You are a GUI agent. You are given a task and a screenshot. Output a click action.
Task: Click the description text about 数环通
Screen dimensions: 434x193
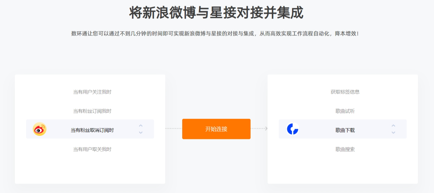click(215, 34)
